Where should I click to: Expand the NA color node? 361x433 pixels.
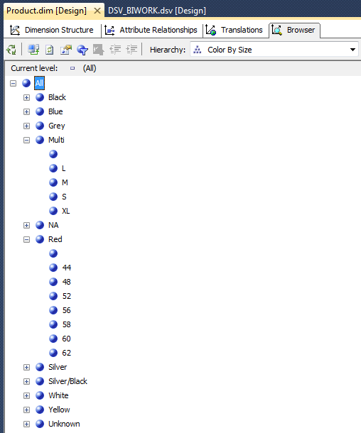pos(26,225)
